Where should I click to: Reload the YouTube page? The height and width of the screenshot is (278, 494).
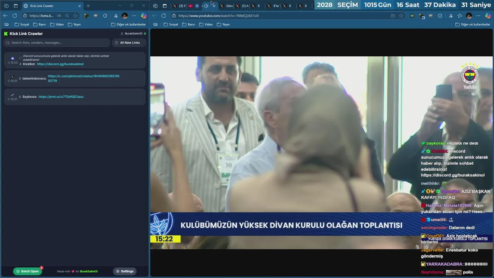164,16
